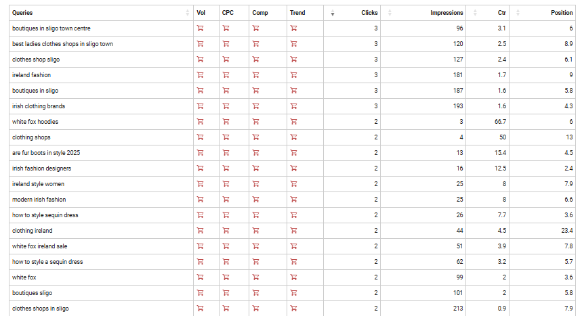
Task: Click the Trend cart icon for 'boutiques in sligo'
Action: pyautogui.click(x=293, y=91)
